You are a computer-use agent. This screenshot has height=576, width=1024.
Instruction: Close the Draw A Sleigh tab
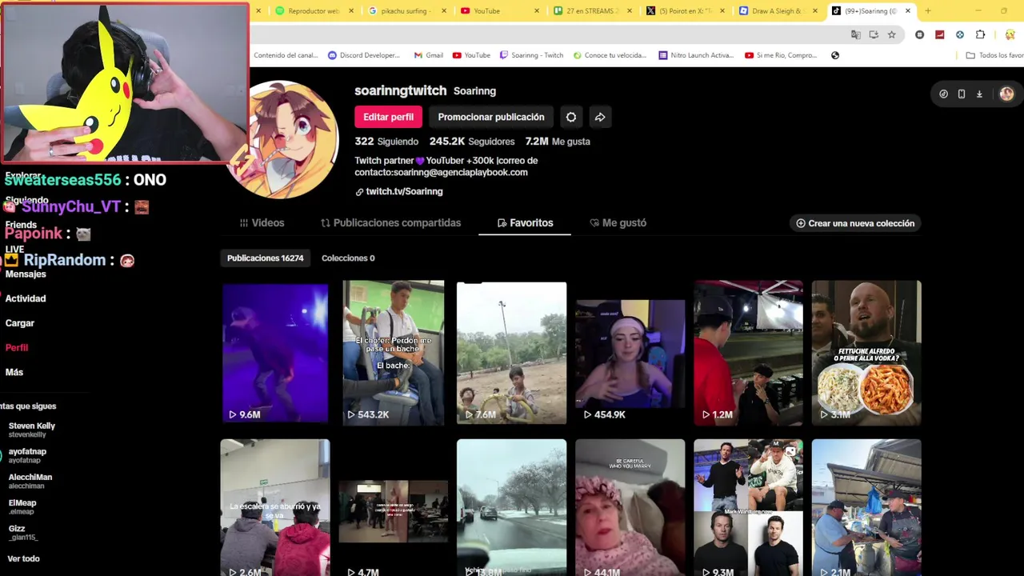pyautogui.click(x=816, y=11)
